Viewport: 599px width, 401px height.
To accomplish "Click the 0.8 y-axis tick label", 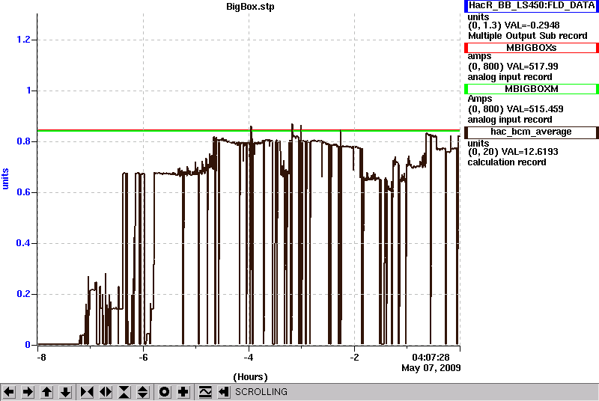I will pos(23,141).
